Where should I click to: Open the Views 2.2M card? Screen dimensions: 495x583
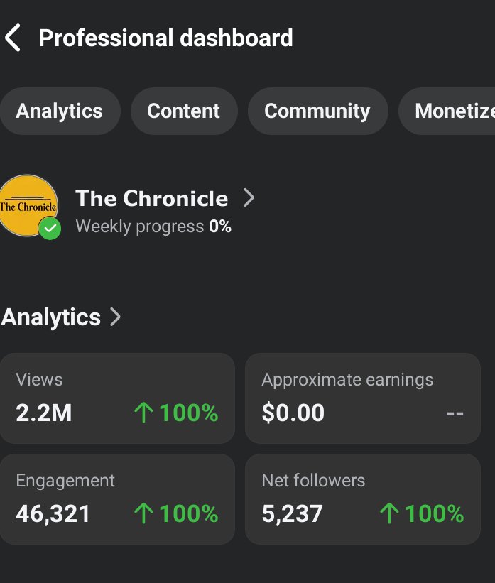117,398
